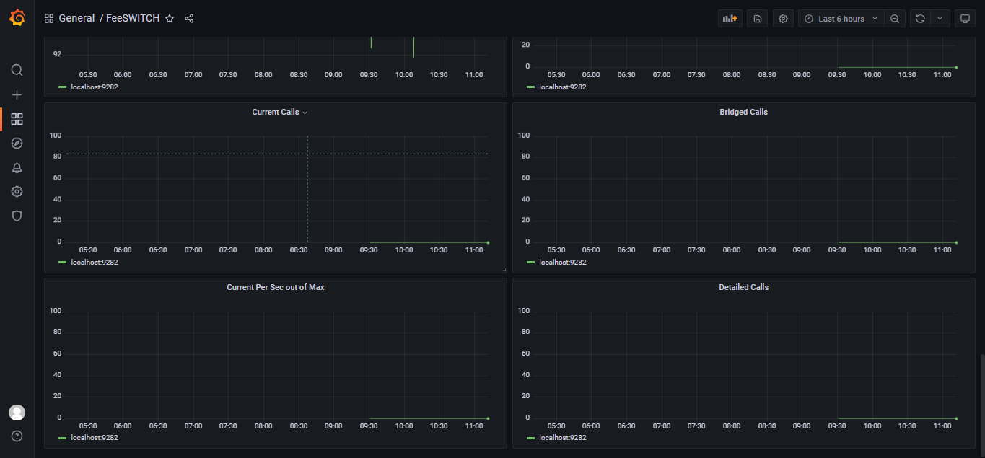The width and height of the screenshot is (985, 458).
Task: Click the Add panel button
Action: (x=730, y=19)
